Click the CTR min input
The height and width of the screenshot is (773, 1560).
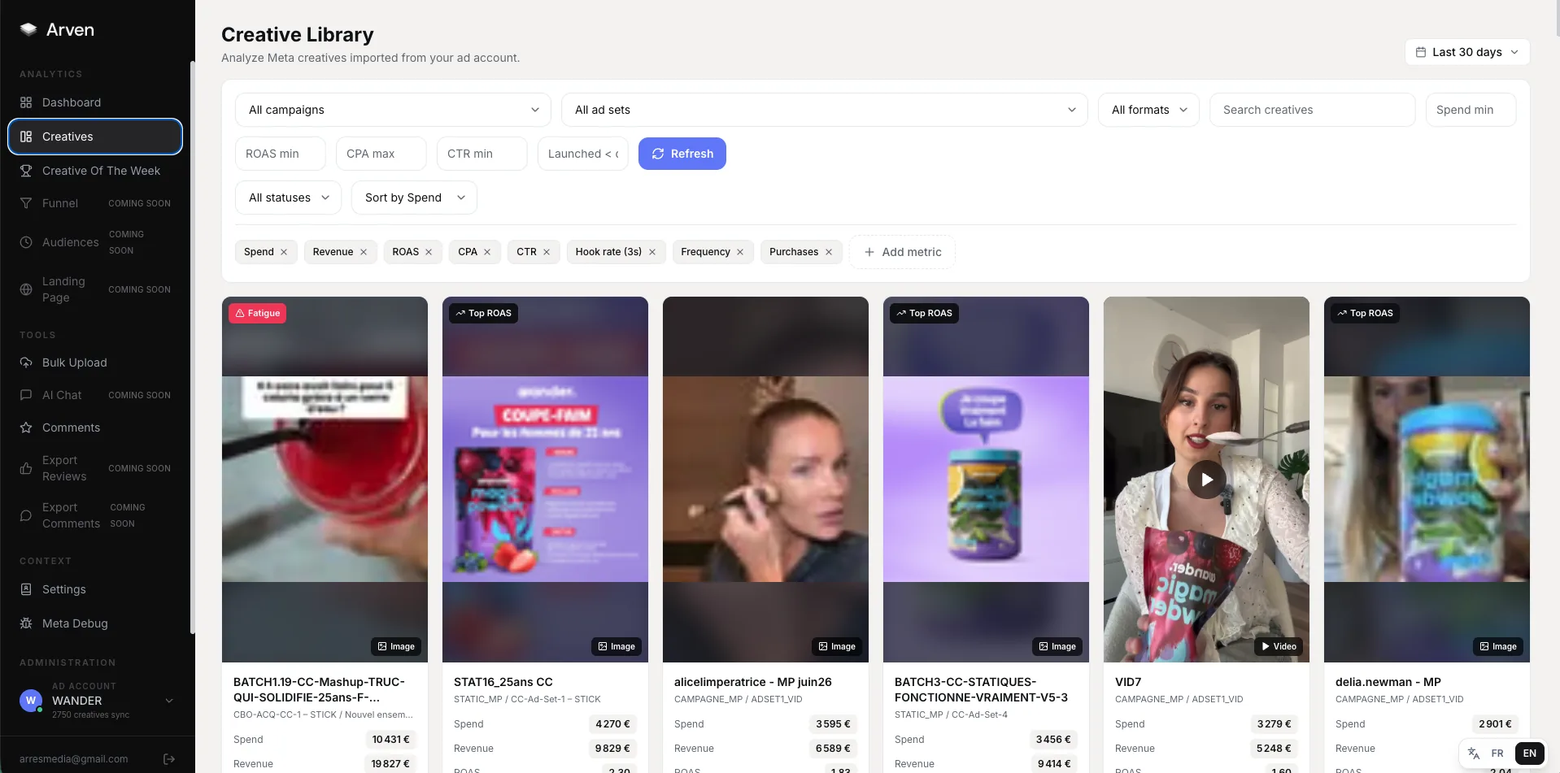coord(482,154)
